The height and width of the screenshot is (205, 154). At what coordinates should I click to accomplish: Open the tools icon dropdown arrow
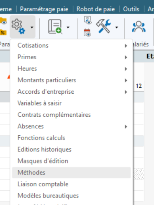point(117,27)
